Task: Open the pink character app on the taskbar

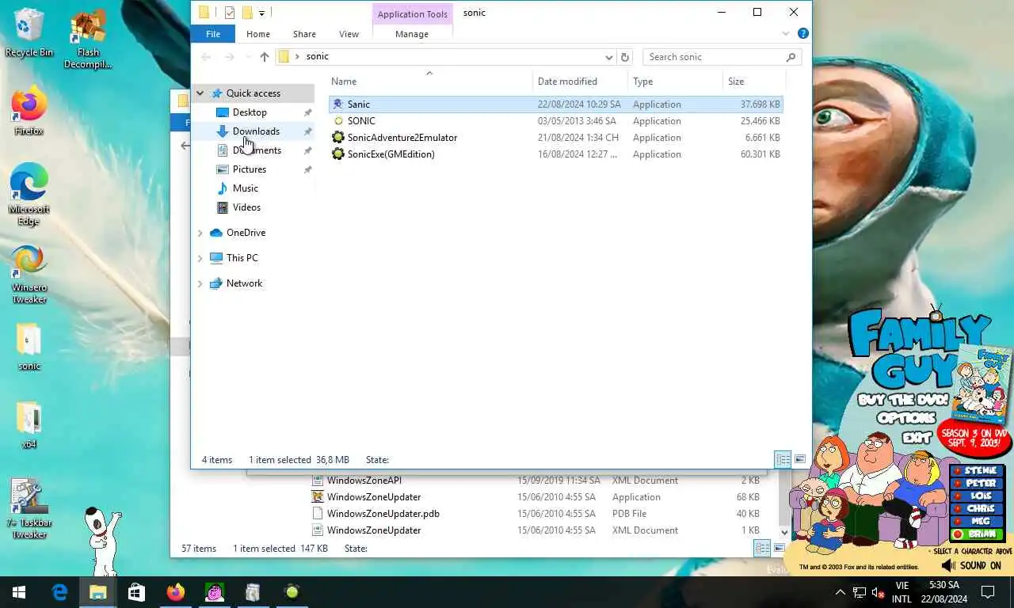Action: [214, 592]
